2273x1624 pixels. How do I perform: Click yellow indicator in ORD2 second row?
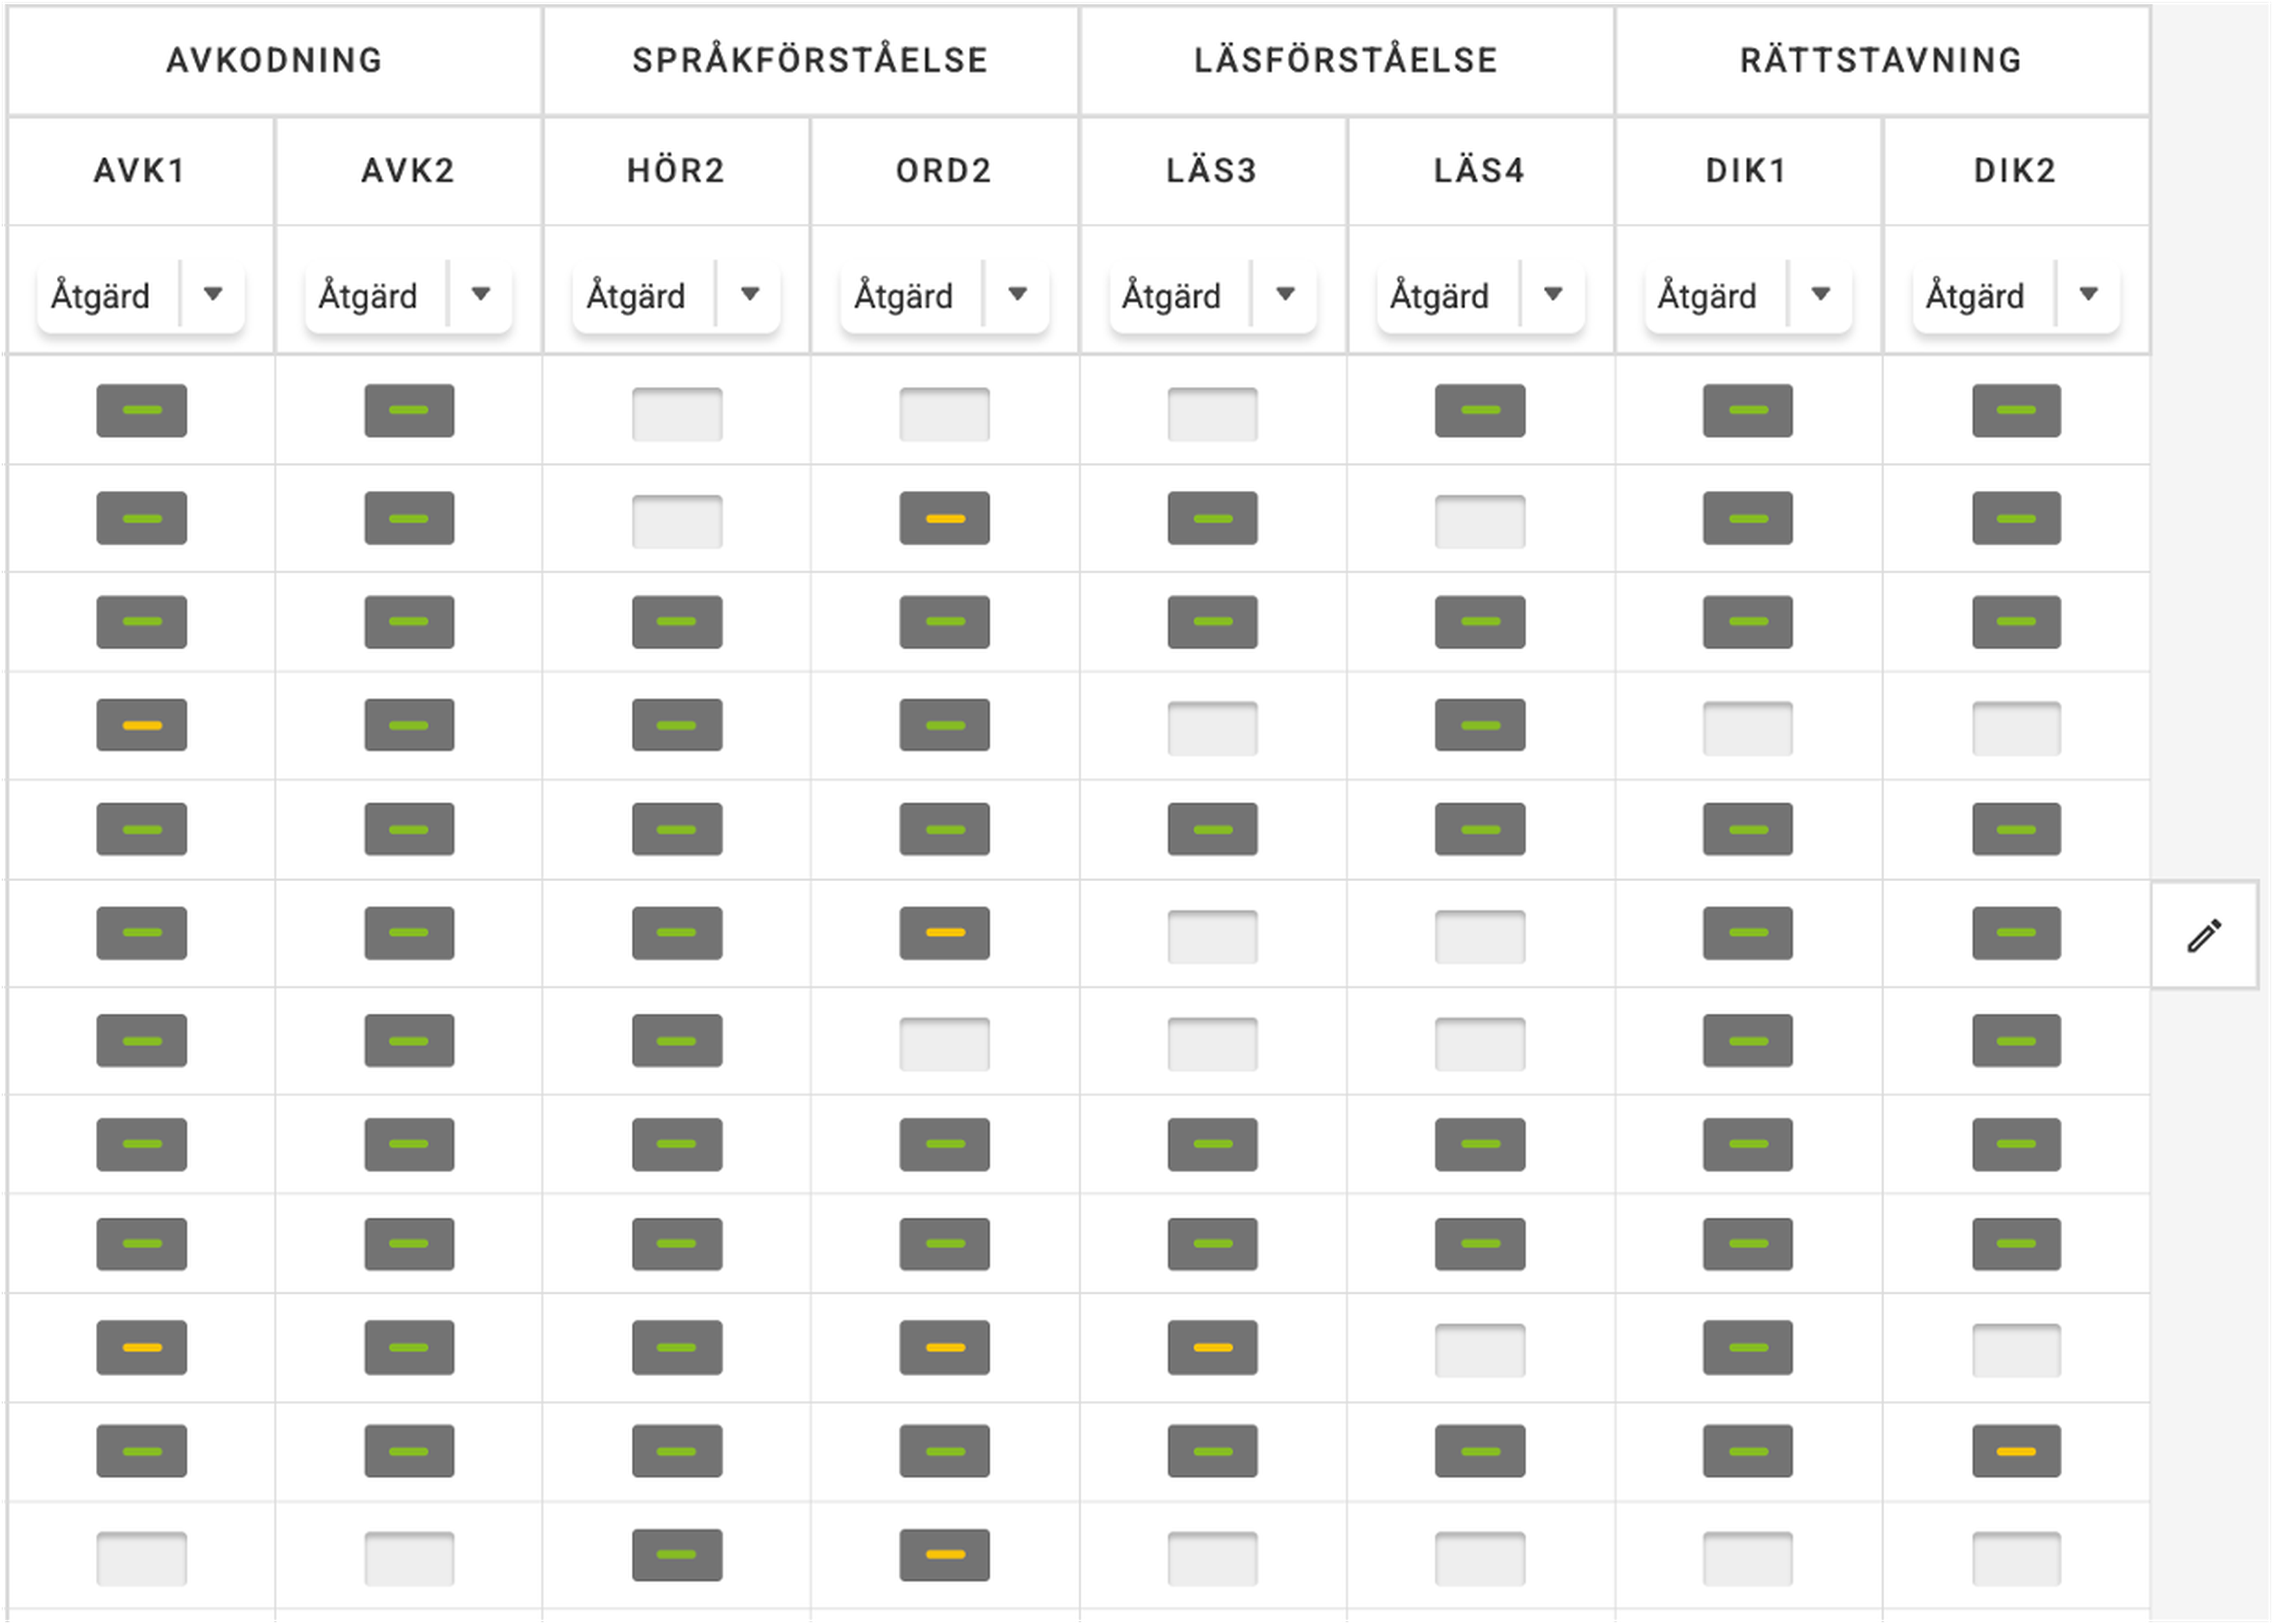(944, 518)
